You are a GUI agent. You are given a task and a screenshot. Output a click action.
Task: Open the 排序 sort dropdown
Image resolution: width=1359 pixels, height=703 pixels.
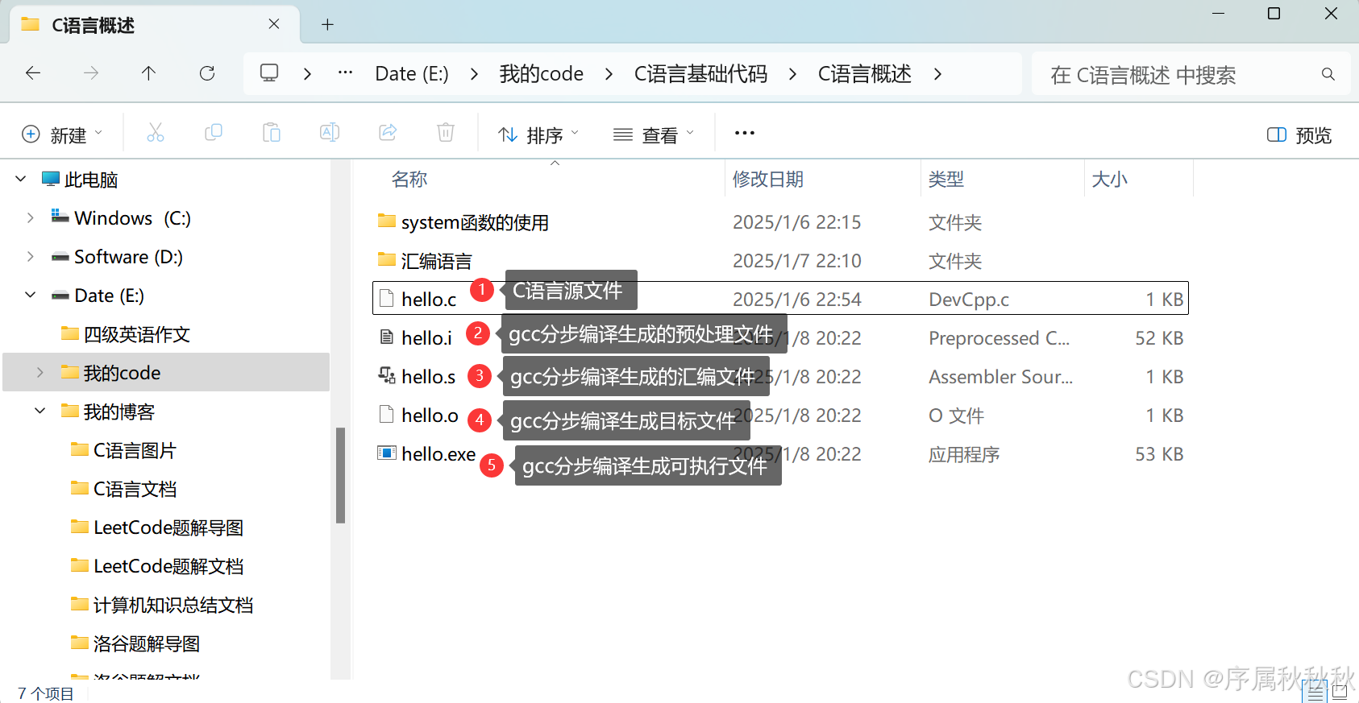[x=538, y=135]
